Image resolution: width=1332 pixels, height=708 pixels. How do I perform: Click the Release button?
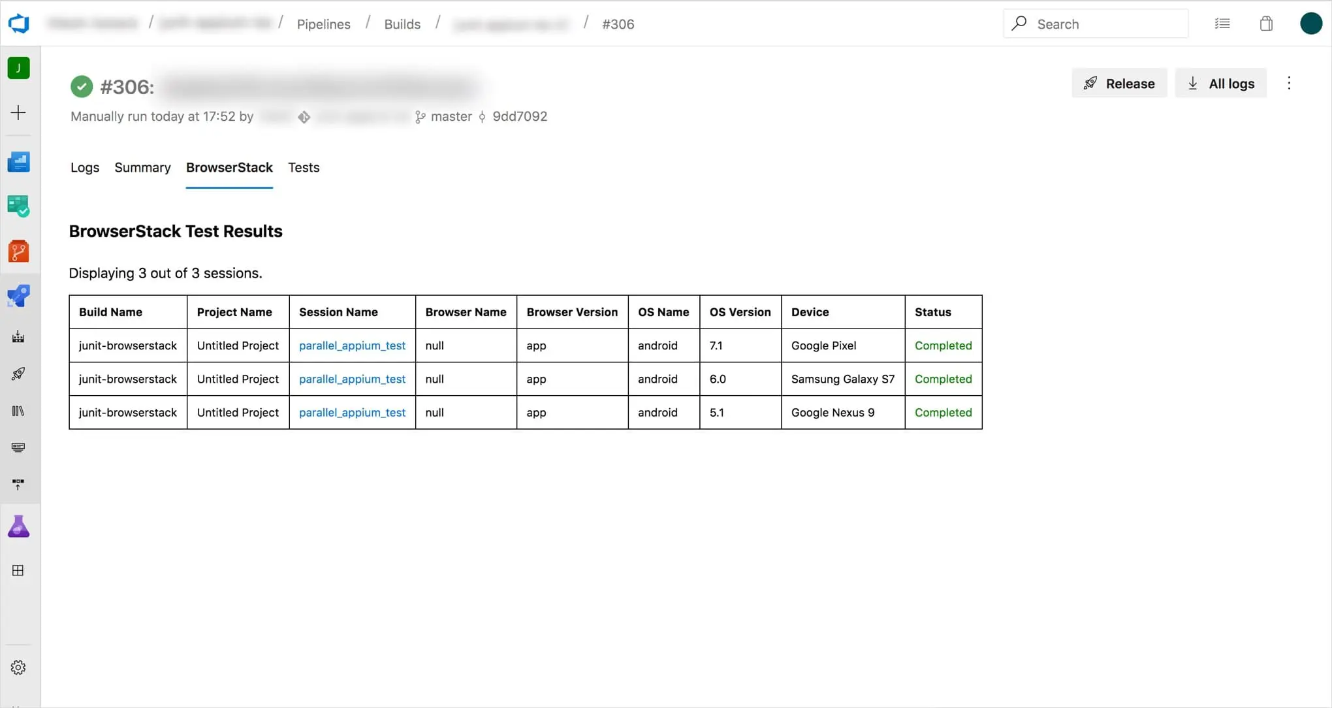click(x=1119, y=83)
